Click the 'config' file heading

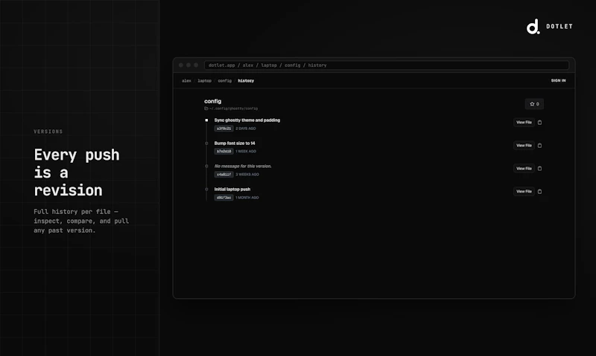coord(212,101)
